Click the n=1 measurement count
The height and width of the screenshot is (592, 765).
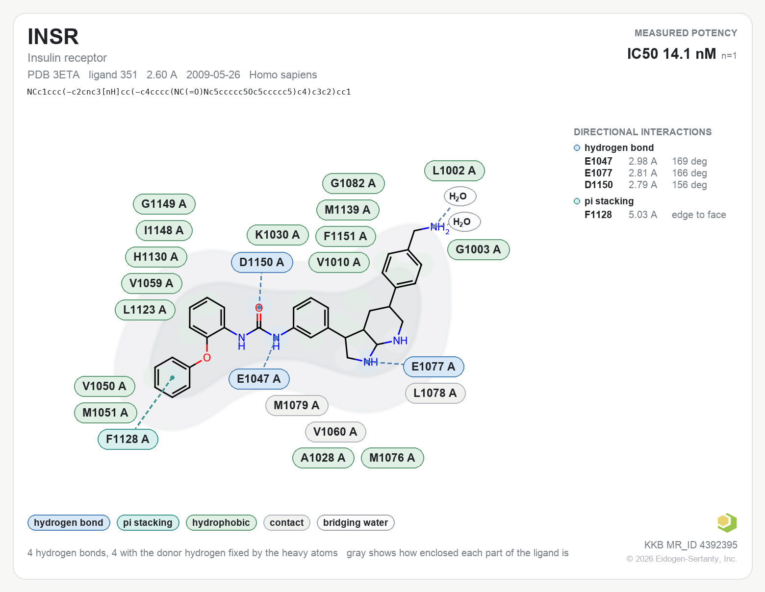tap(729, 56)
